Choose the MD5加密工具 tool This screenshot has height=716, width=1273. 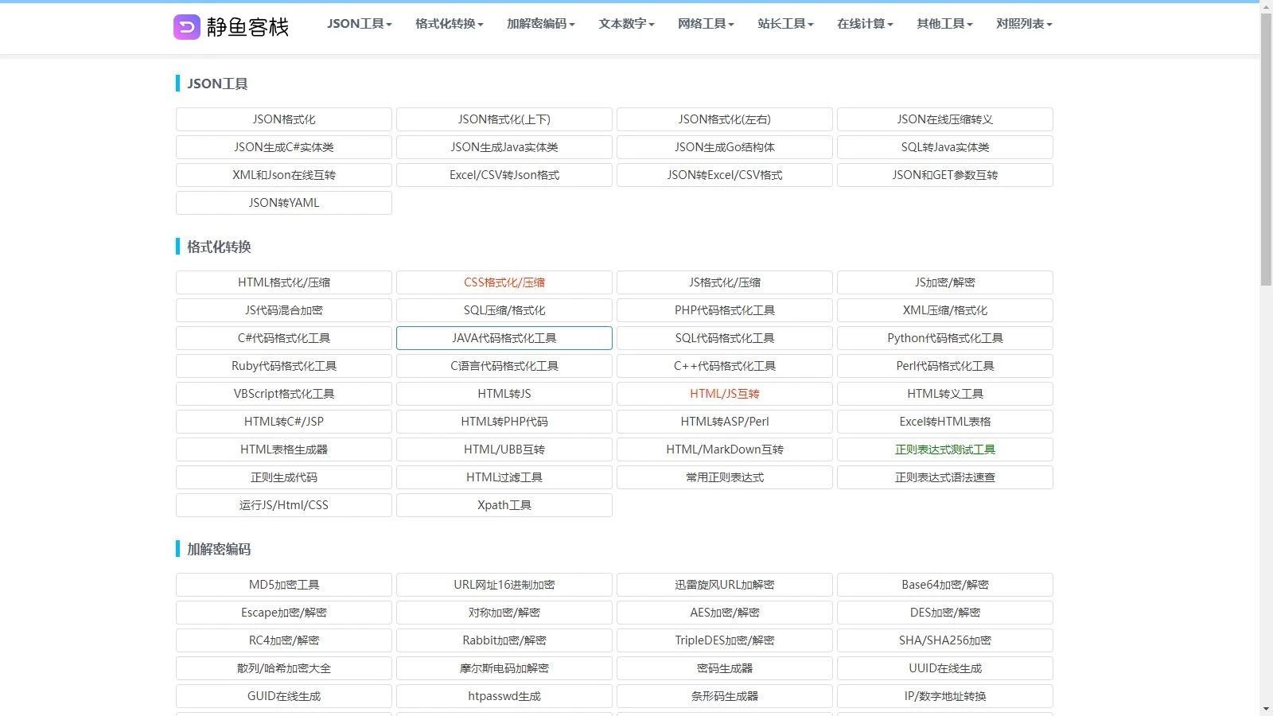click(284, 585)
